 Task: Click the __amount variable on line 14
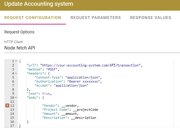[x=69, y=114]
